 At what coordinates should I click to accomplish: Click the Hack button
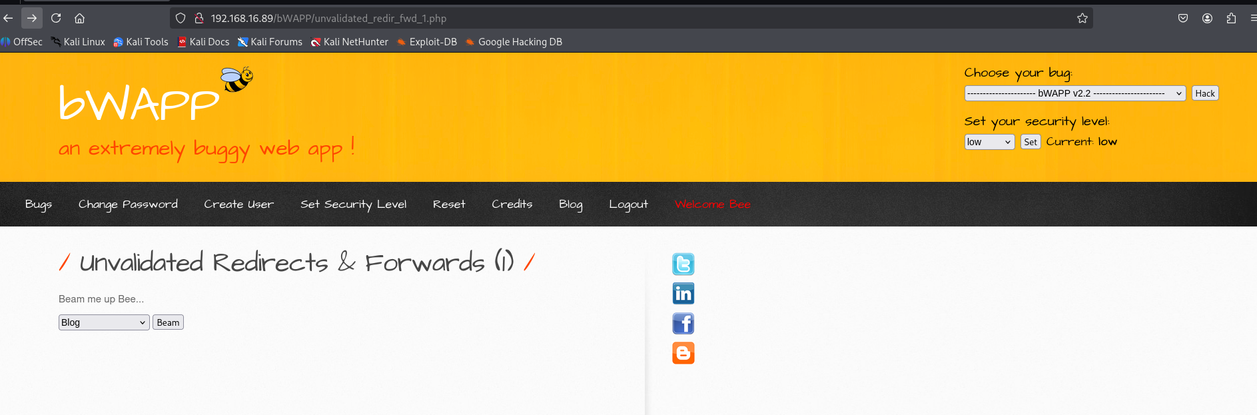tap(1205, 93)
